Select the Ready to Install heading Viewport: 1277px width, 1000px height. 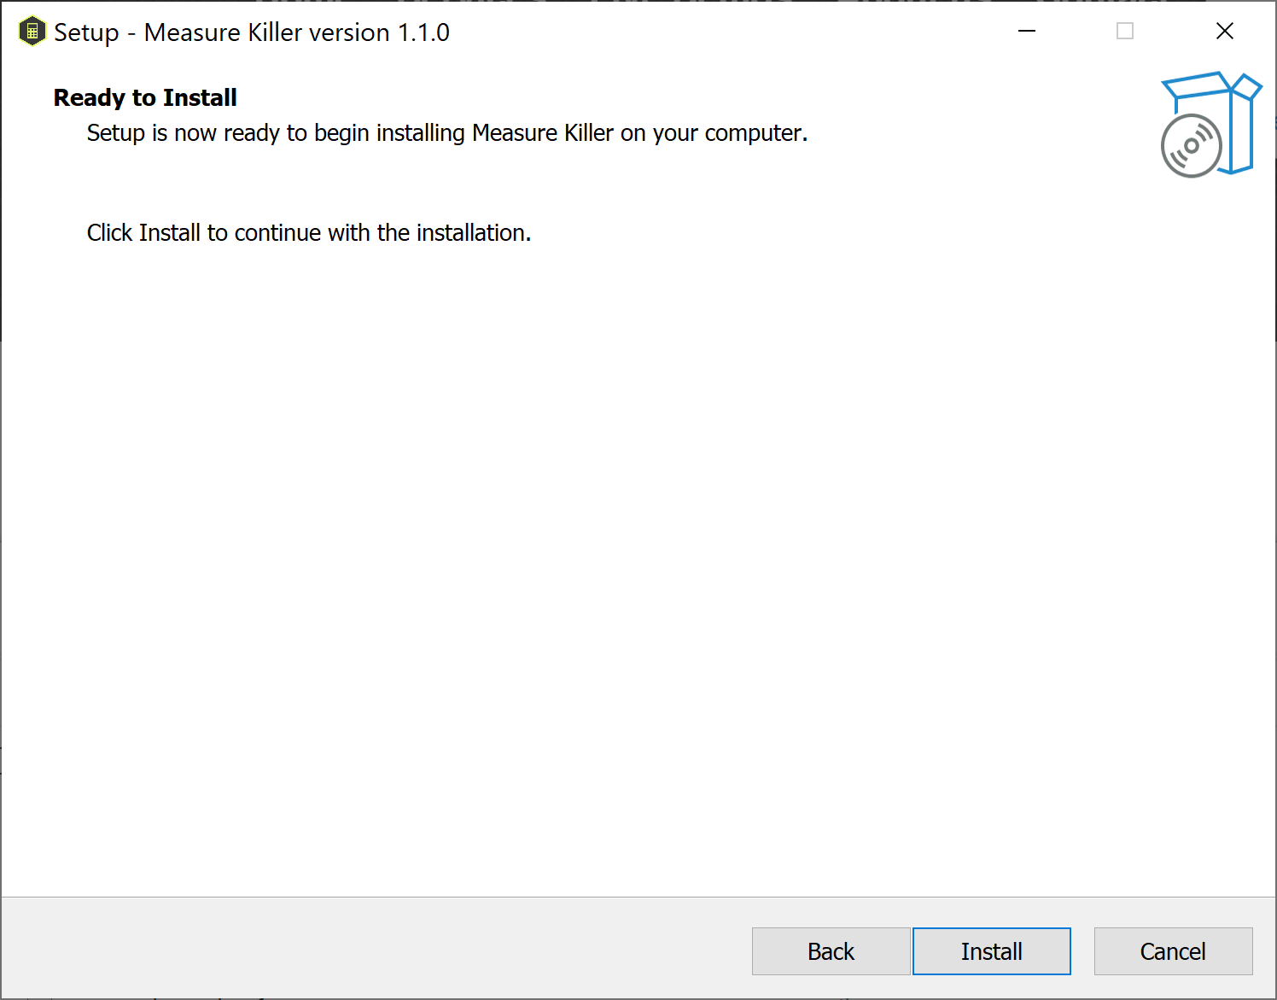point(144,97)
